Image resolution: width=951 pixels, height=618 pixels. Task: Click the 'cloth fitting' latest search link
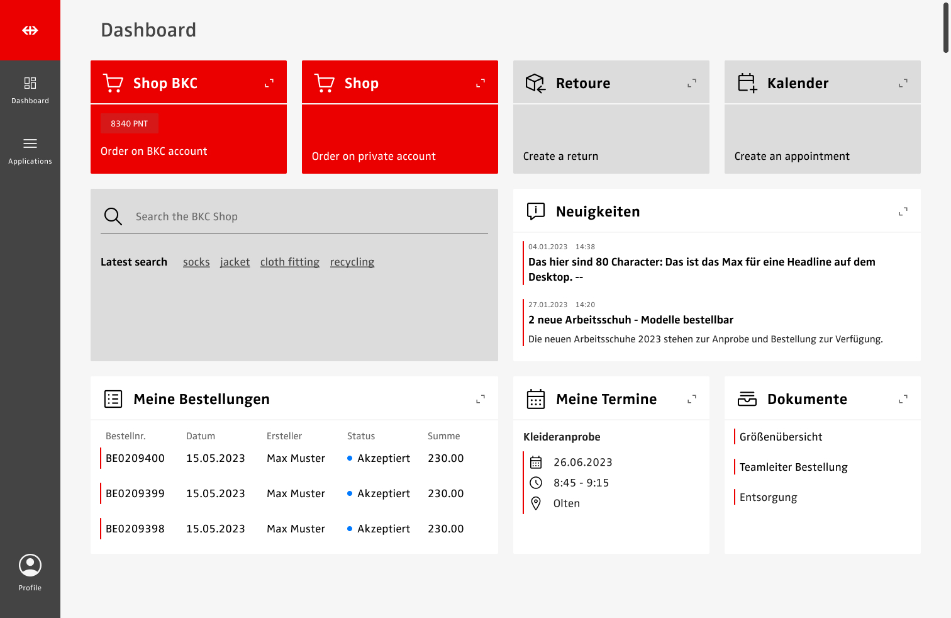[290, 262]
